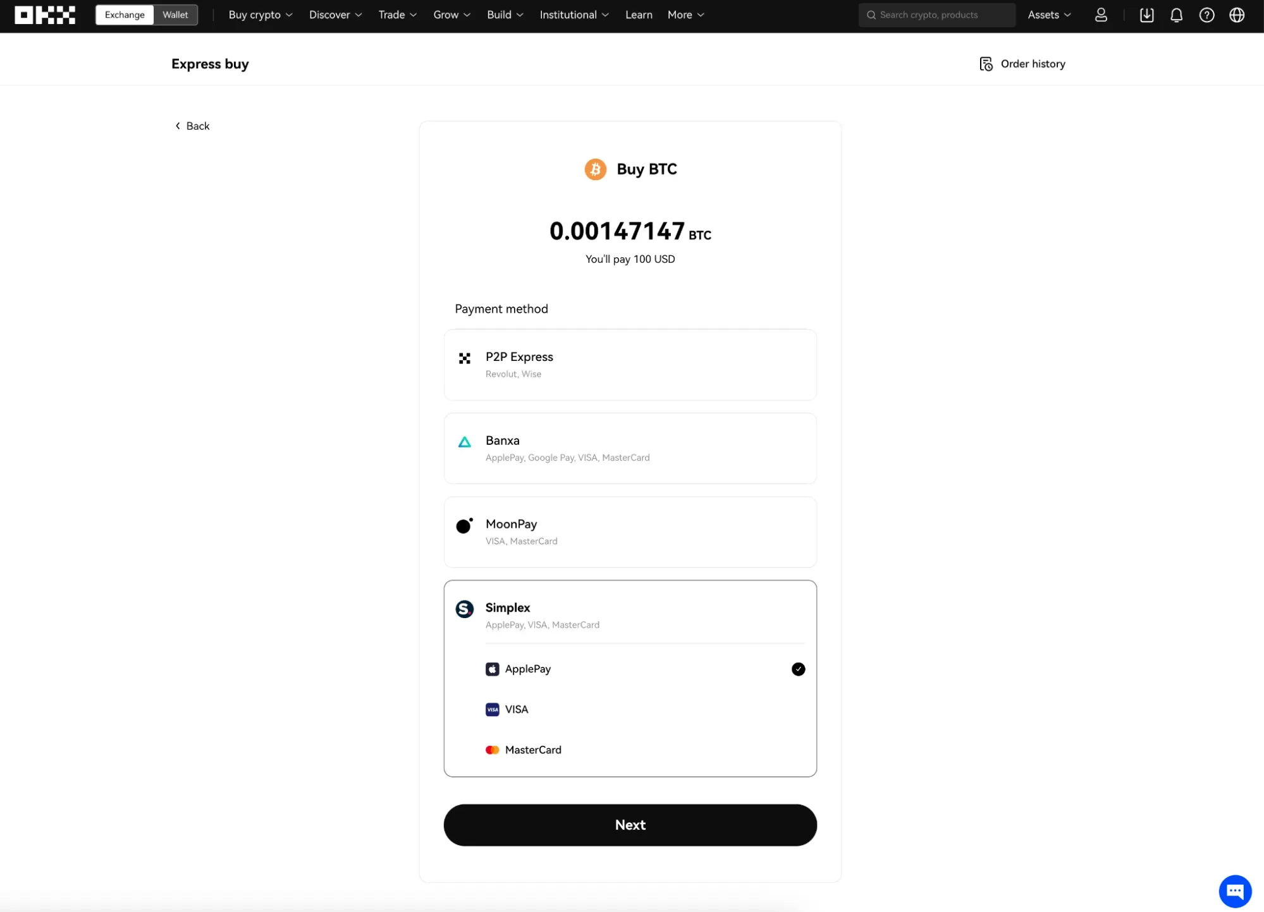Click the MoonPay provider icon
Screen dimensions: 1264x912
click(x=464, y=526)
